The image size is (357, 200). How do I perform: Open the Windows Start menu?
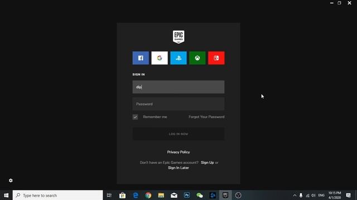coord(6,195)
